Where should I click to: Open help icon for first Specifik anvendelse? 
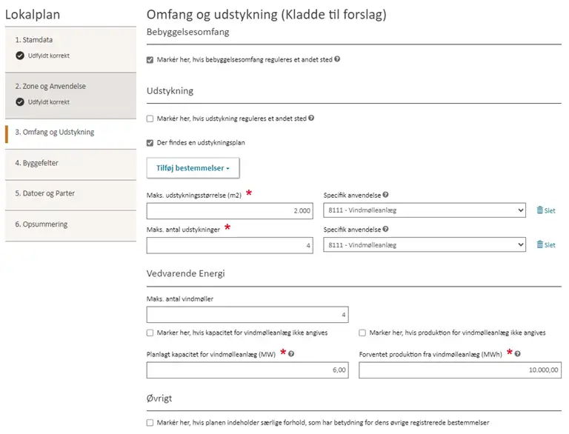click(x=385, y=195)
